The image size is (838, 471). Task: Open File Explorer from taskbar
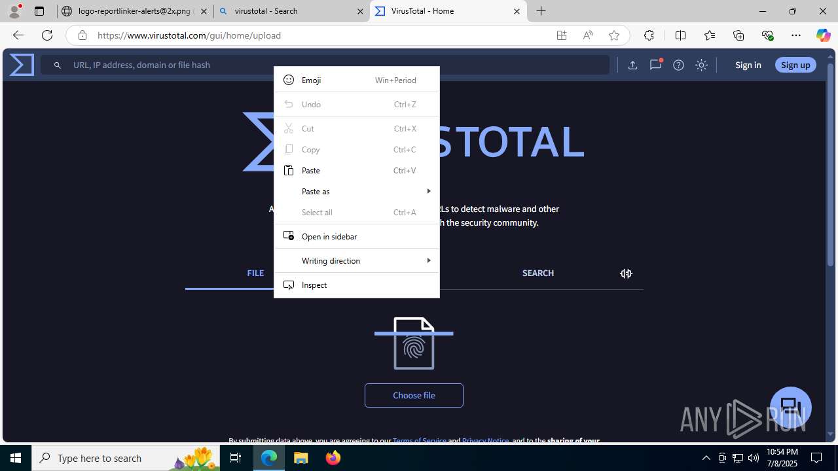click(301, 458)
